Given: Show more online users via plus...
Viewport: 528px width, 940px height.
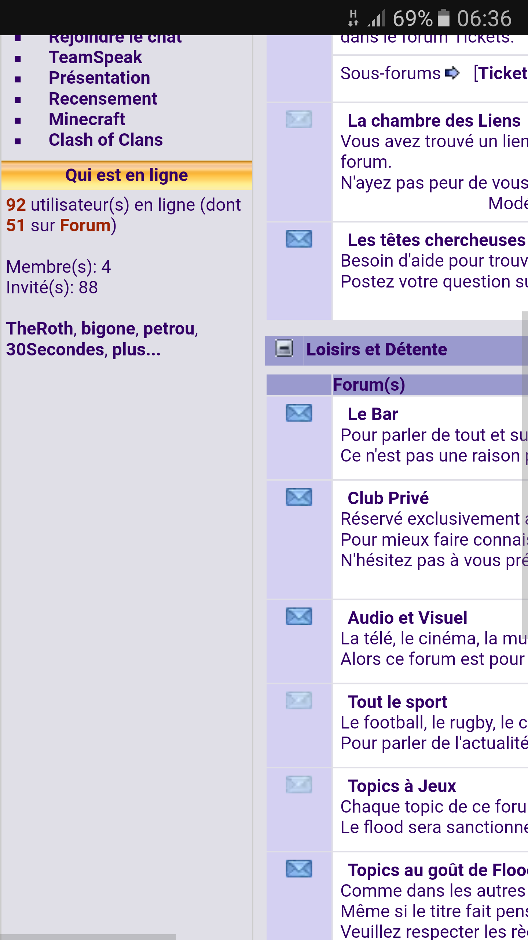Looking at the screenshot, I should pyautogui.click(x=136, y=350).
